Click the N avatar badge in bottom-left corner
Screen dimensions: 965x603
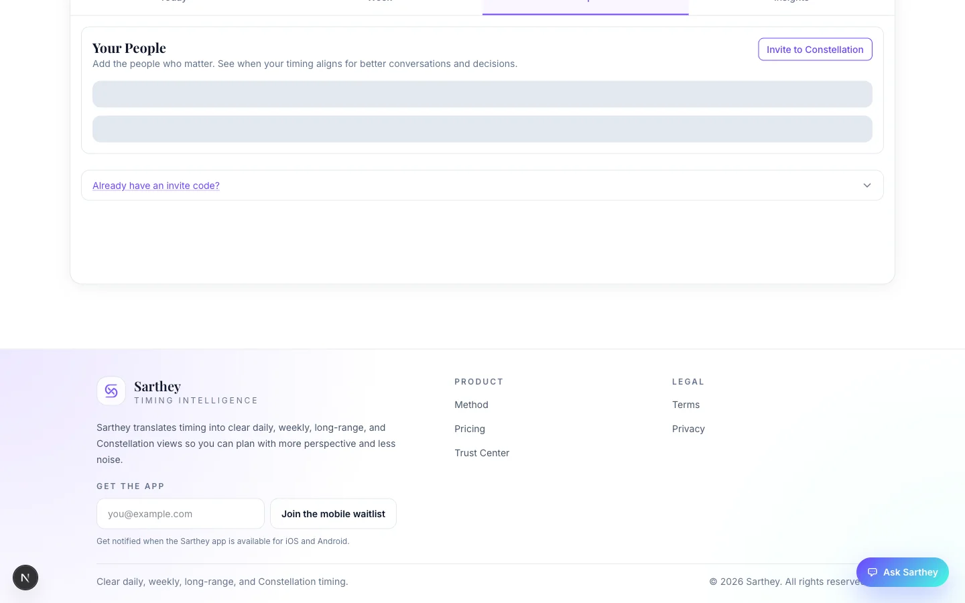(x=25, y=577)
